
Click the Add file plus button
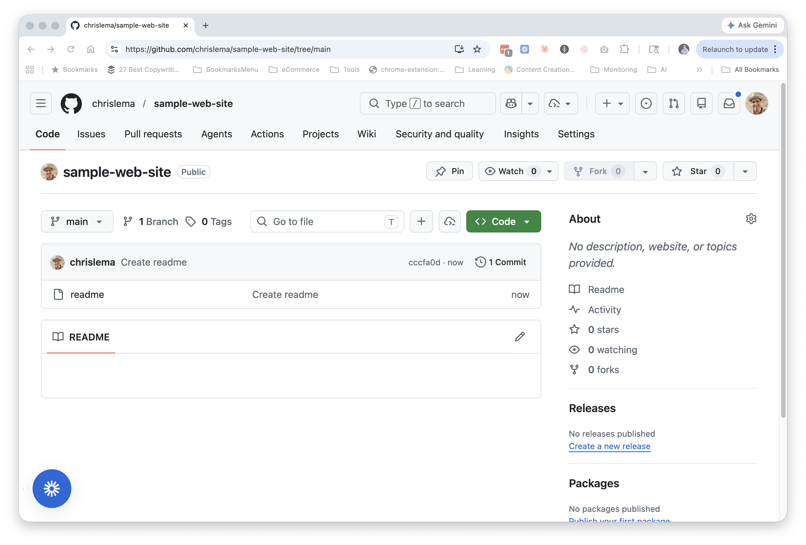(x=421, y=221)
